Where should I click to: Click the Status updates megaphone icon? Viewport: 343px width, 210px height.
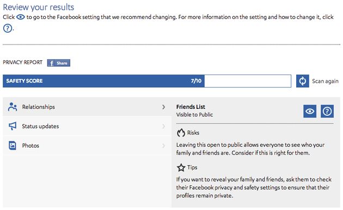click(13, 126)
